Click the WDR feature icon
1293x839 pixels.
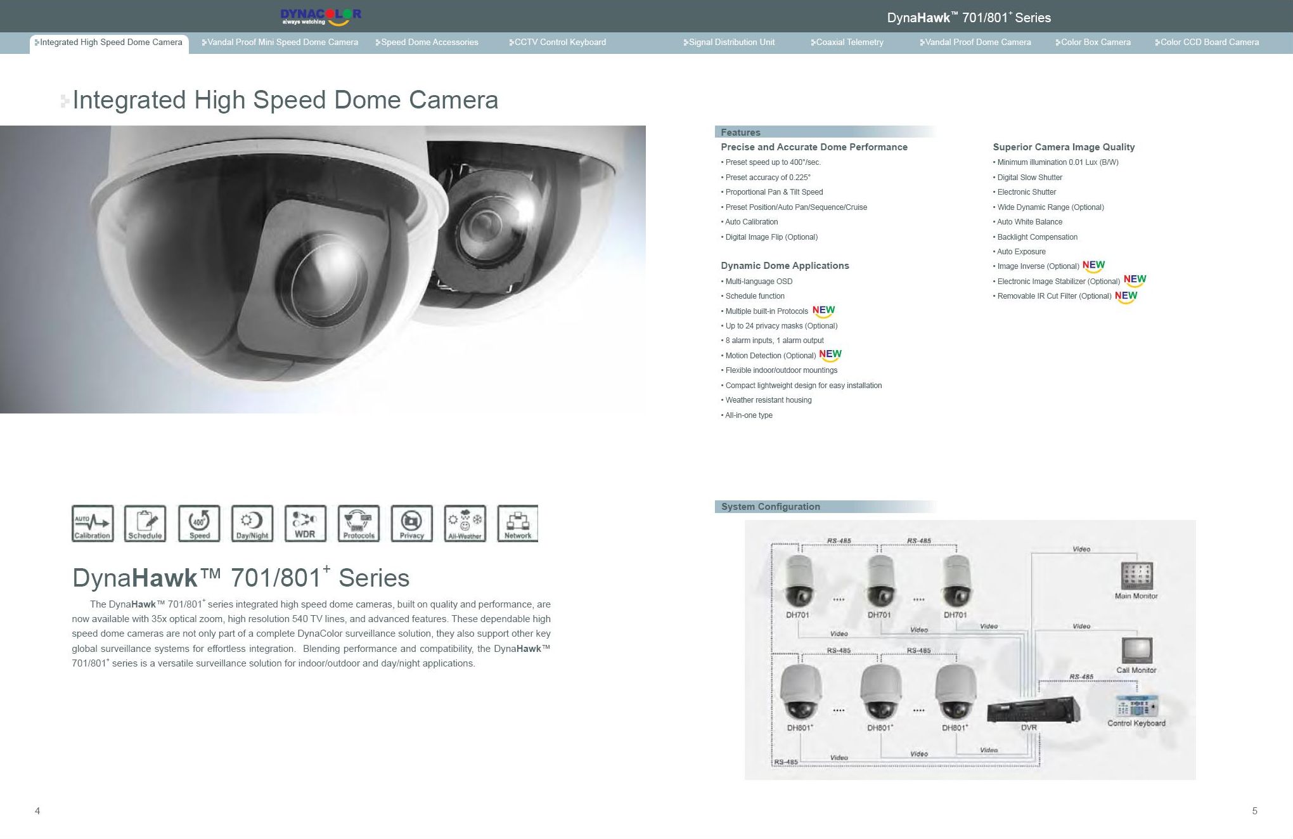[306, 523]
